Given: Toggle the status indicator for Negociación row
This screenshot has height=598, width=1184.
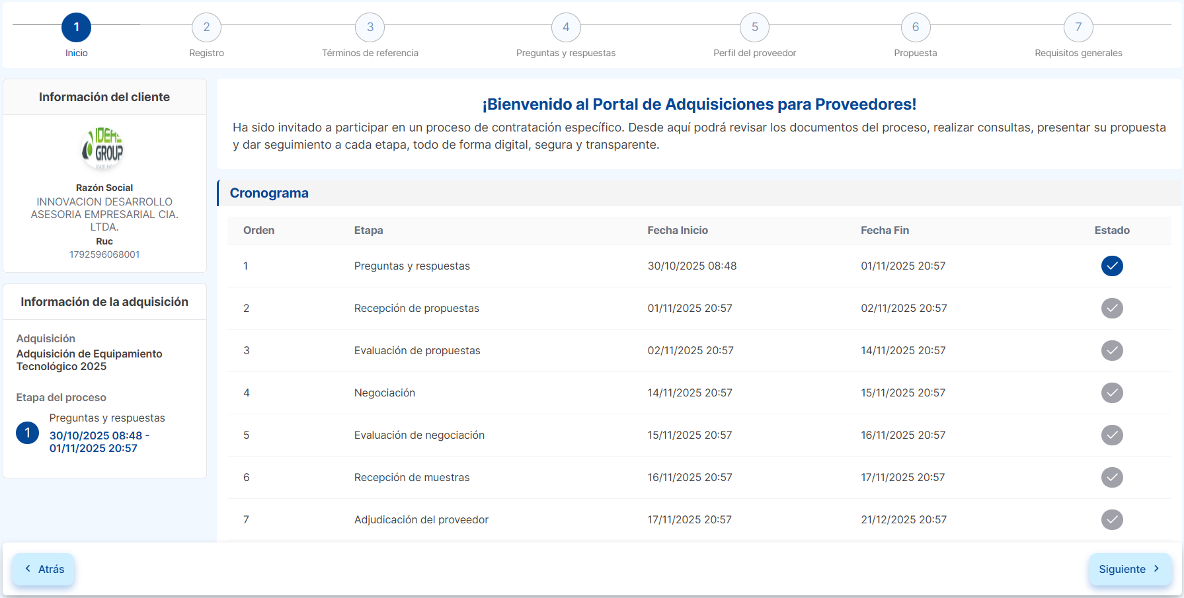Looking at the screenshot, I should [1112, 392].
